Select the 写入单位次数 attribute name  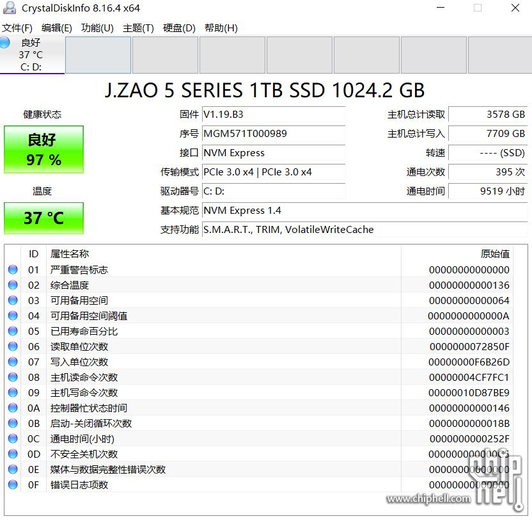(x=79, y=362)
